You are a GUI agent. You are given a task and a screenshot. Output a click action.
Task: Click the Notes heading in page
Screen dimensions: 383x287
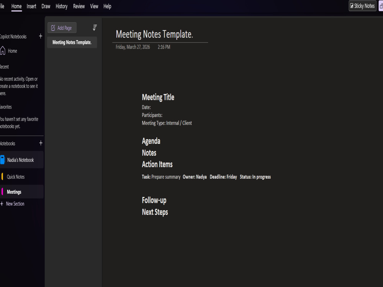(x=149, y=153)
